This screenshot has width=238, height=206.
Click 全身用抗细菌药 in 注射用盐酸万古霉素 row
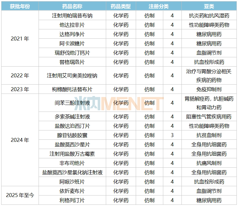click(x=209, y=154)
